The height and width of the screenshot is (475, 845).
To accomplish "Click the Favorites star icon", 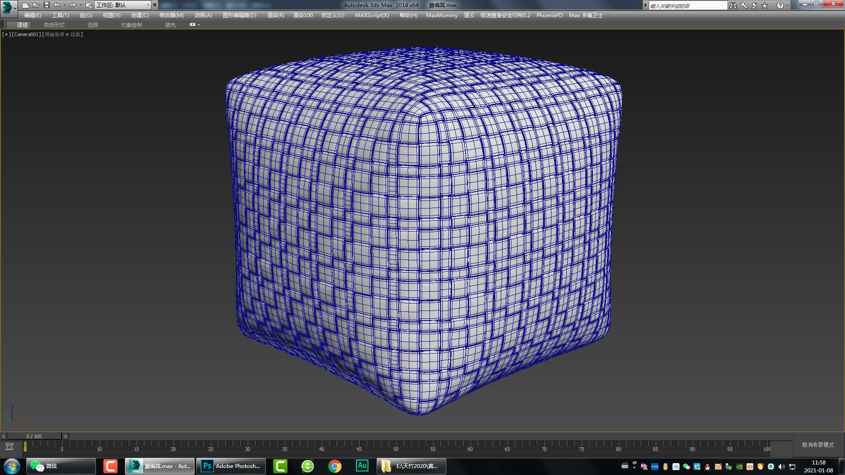I will tap(765, 5).
